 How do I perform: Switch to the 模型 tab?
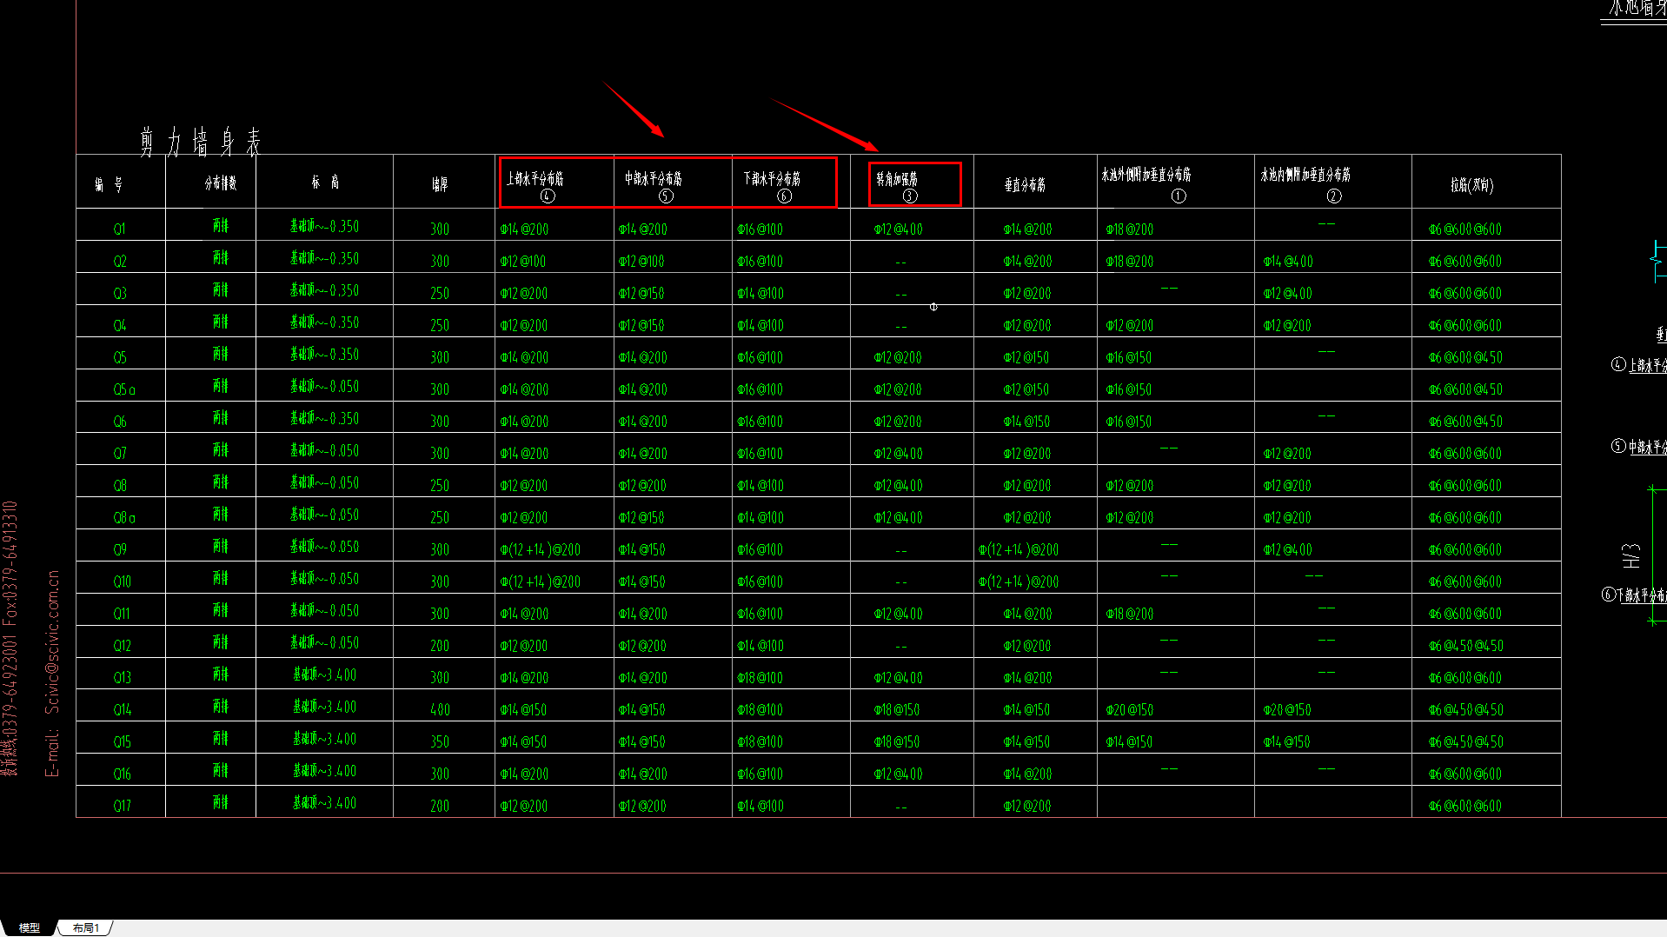pos(30,928)
